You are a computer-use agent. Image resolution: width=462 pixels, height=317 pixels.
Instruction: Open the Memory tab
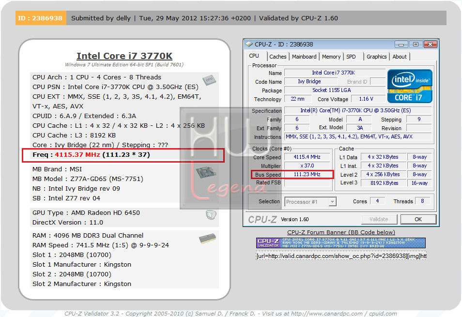pos(331,57)
